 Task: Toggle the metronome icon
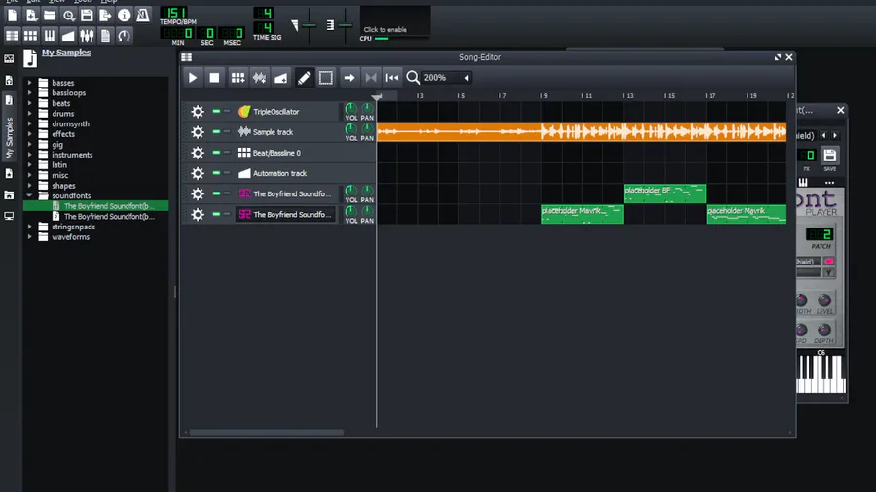(142, 15)
